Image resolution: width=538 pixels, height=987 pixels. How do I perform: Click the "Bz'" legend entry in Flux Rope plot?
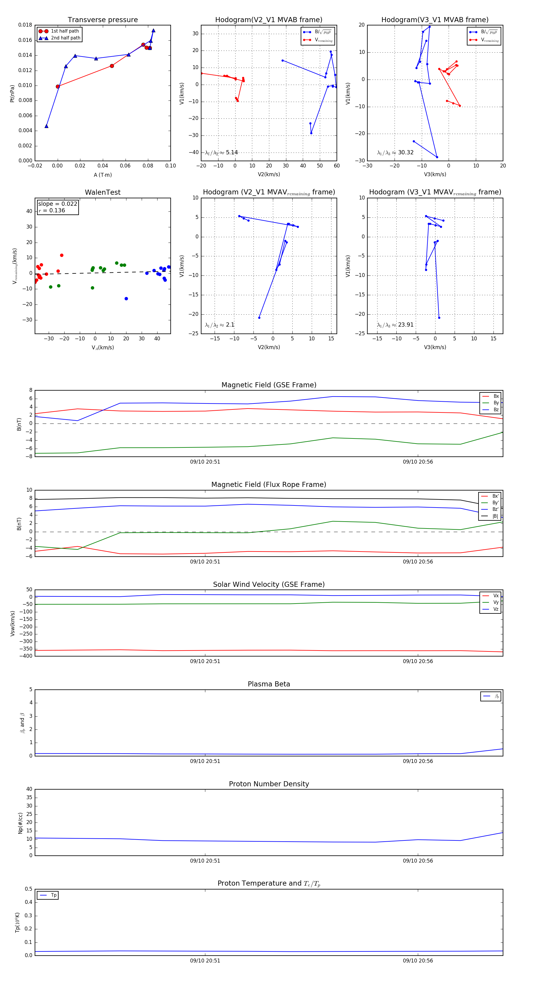pyautogui.click(x=490, y=509)
